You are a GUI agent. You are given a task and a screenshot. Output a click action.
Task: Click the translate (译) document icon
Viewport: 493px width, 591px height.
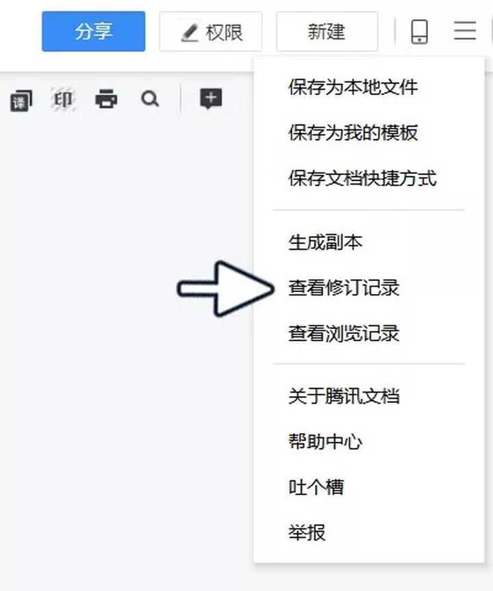click(x=21, y=101)
